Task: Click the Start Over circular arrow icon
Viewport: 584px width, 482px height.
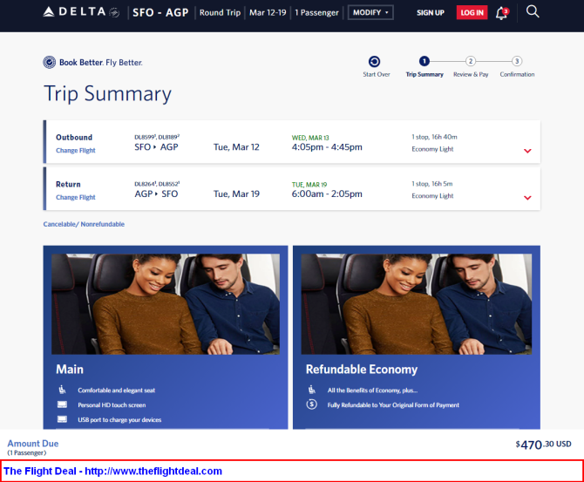Action: 374,62
